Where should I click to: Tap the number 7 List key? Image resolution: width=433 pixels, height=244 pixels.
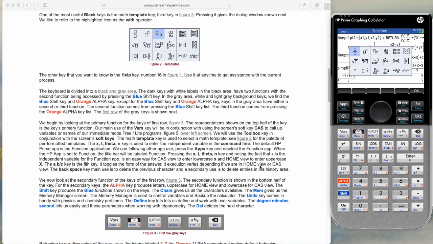tap(360, 170)
